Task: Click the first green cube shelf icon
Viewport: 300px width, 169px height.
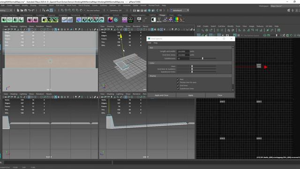Action: pyautogui.click(x=4, y=20)
